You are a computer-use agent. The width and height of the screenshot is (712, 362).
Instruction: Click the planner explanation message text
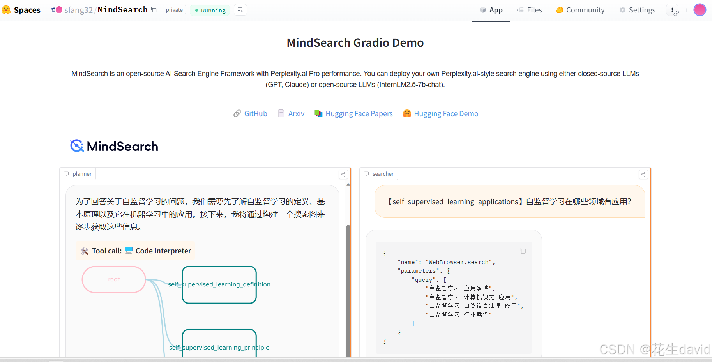pos(200,214)
